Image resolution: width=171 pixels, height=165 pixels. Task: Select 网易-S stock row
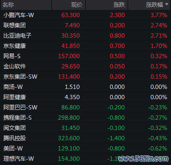pos(85,56)
